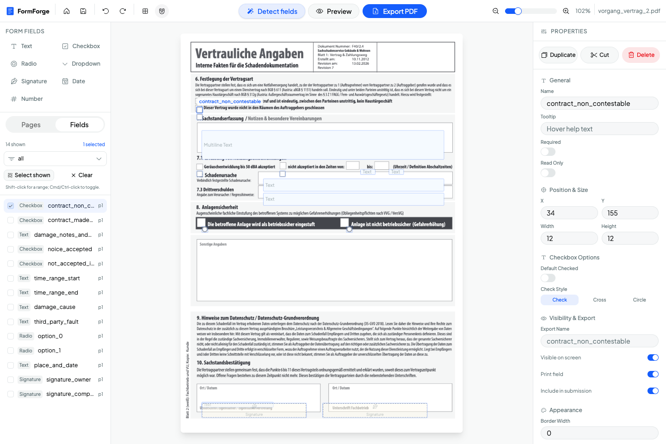This screenshot has width=666, height=444.
Task: Click Detect fields button
Action: tap(272, 11)
